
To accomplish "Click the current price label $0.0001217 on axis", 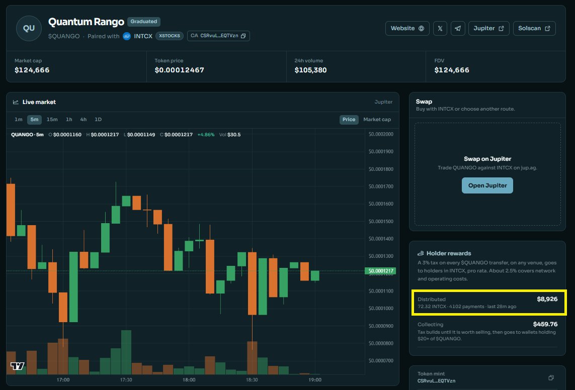I will click(380, 271).
